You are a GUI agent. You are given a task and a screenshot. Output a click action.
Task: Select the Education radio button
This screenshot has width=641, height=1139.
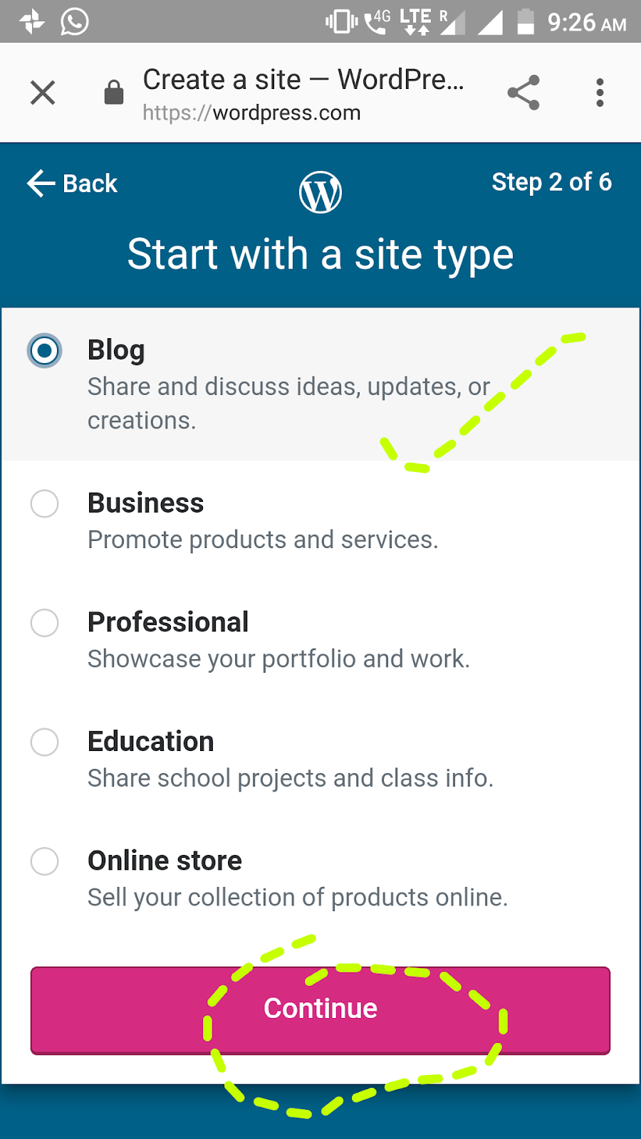[44, 742]
